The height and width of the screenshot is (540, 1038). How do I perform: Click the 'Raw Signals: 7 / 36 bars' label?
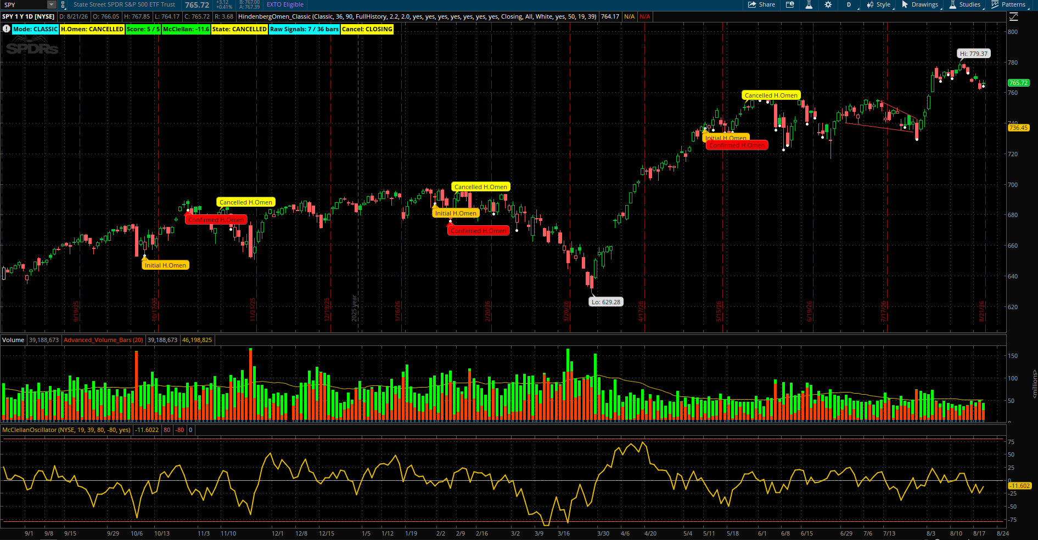click(x=305, y=29)
